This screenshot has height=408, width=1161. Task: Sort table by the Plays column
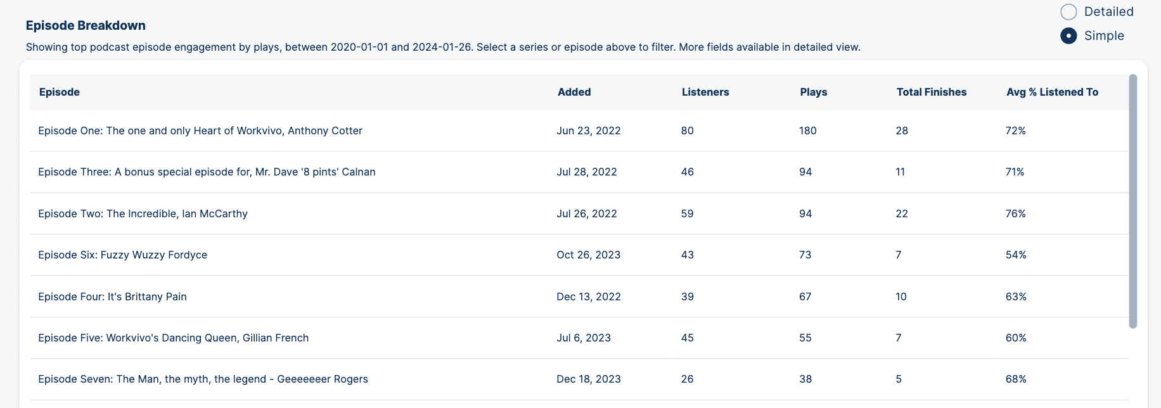[813, 92]
